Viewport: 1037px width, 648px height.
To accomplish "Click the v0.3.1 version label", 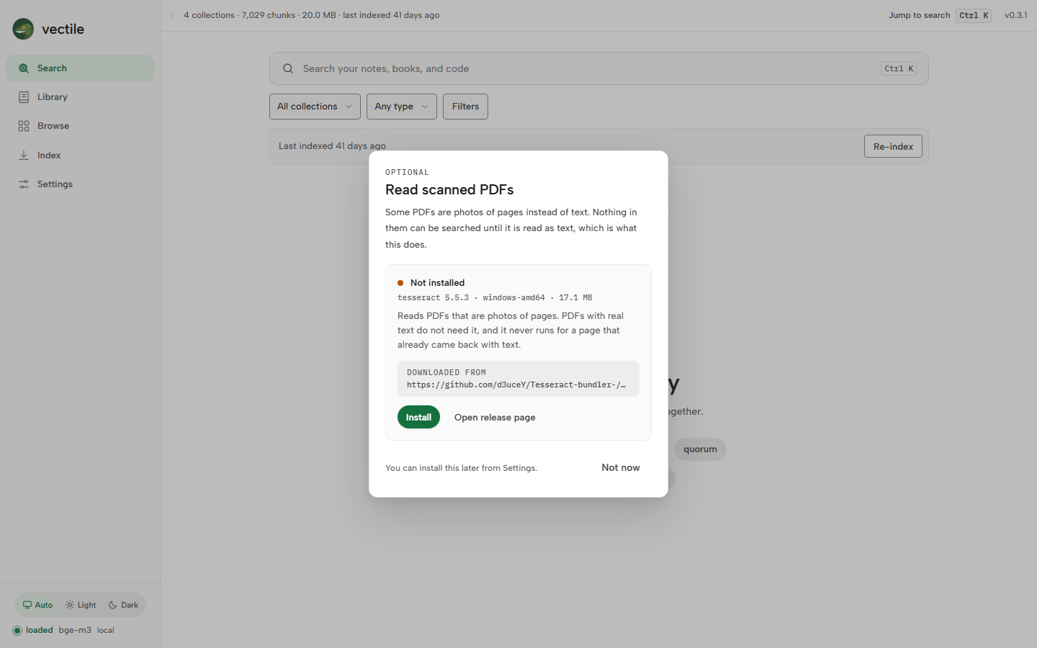I will [1015, 15].
